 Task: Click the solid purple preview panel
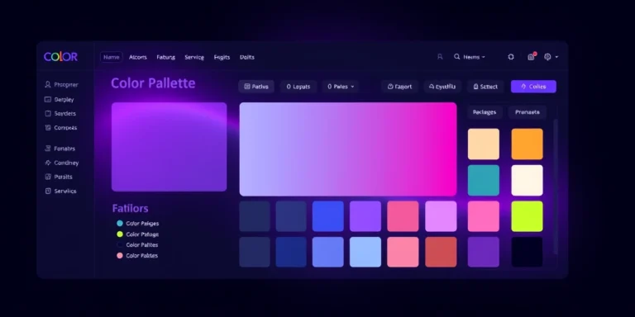pos(169,147)
